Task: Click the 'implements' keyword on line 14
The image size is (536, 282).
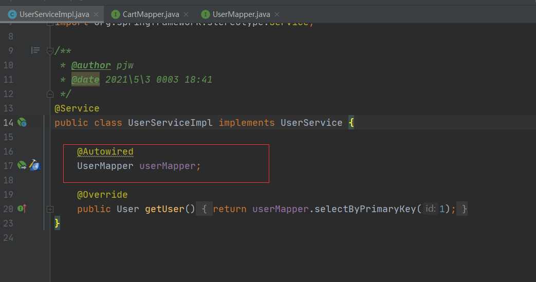Action: [247, 123]
